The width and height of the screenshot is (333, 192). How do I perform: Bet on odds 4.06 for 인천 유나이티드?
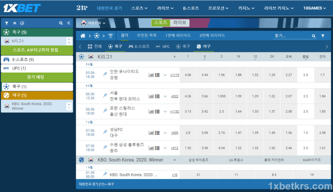188,75
